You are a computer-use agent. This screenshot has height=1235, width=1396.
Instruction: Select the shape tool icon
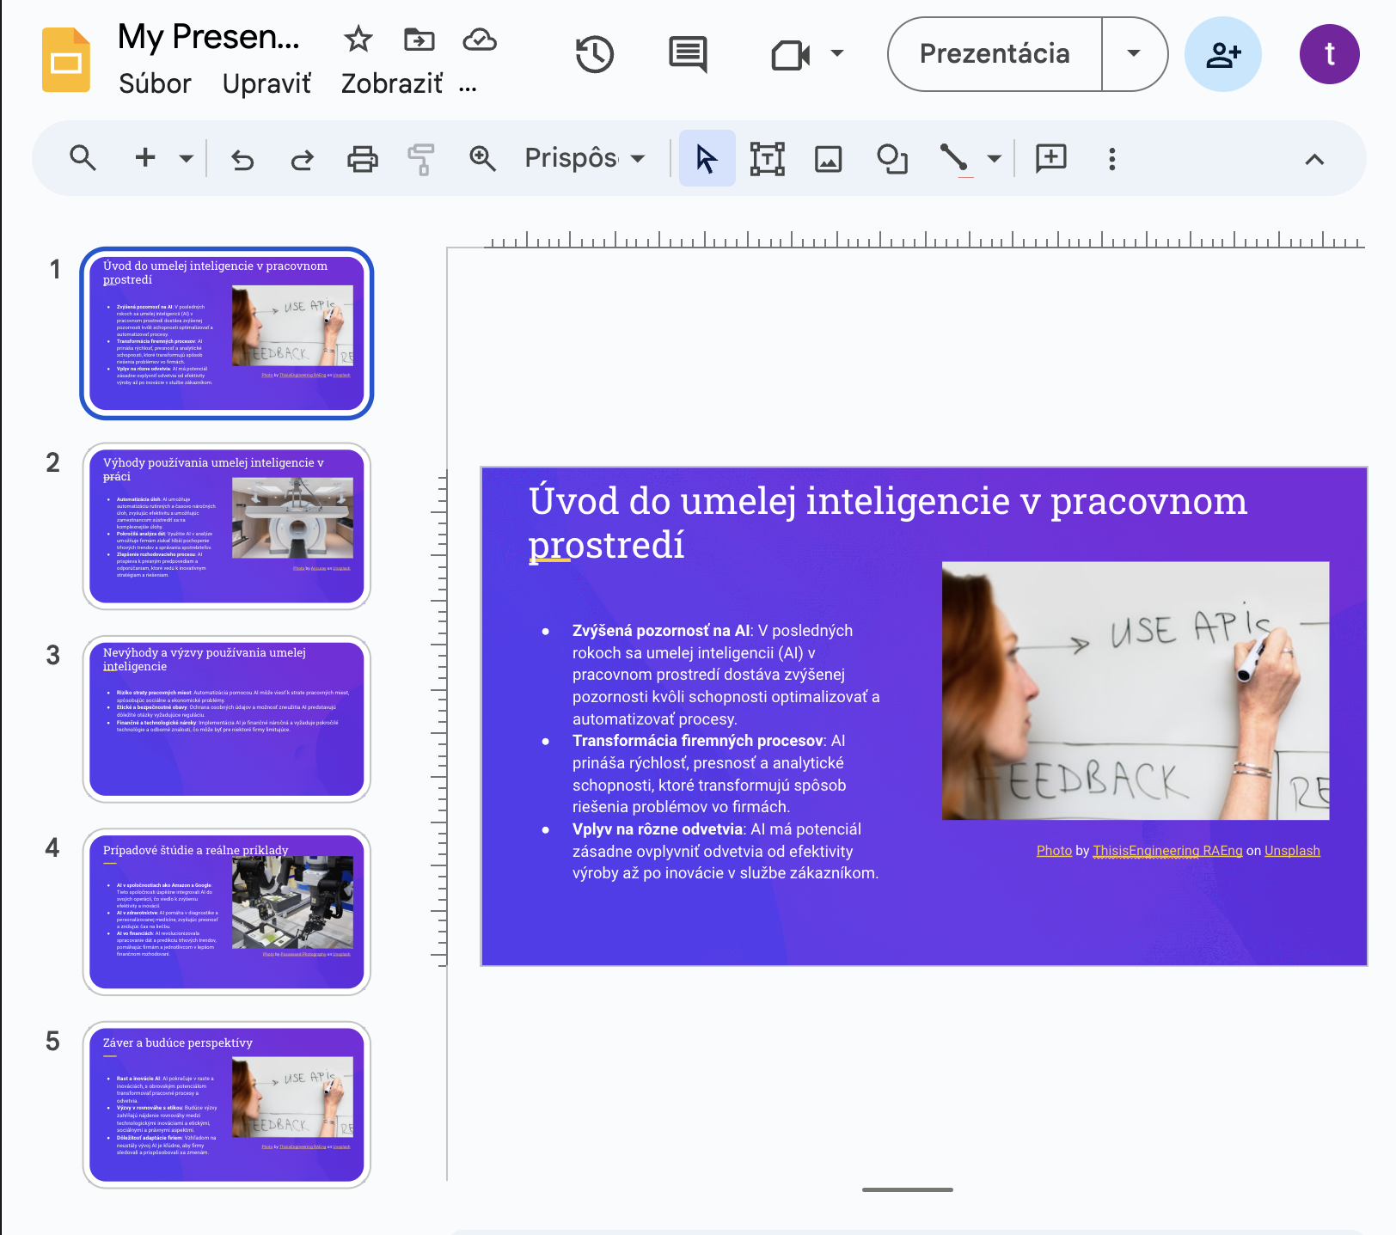891,159
